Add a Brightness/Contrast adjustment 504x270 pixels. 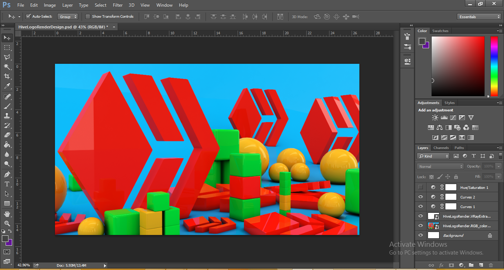click(x=435, y=118)
